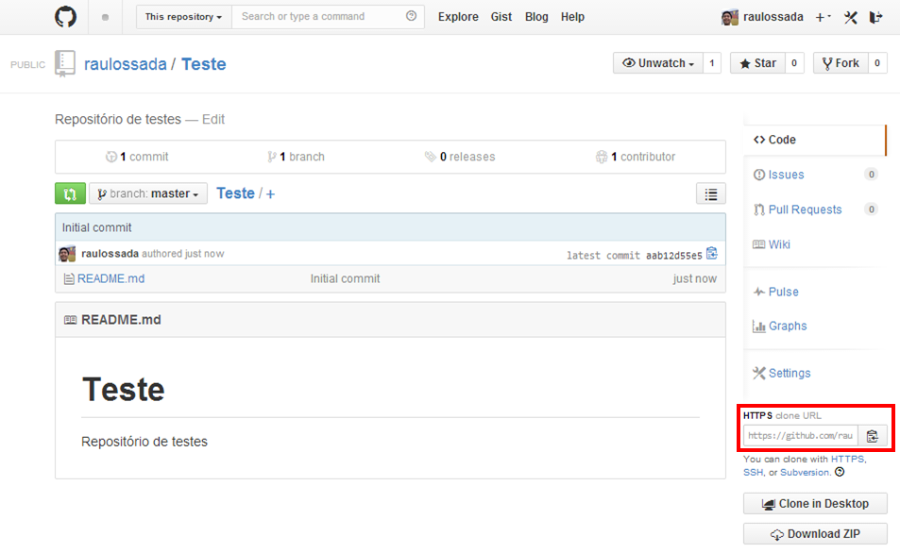Expand the Unwatch dropdown
900x553 pixels.
coord(658,63)
